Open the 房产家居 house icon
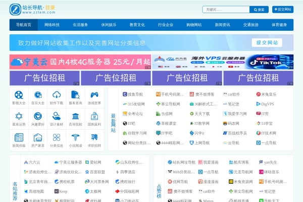 [x=38, y=137]
